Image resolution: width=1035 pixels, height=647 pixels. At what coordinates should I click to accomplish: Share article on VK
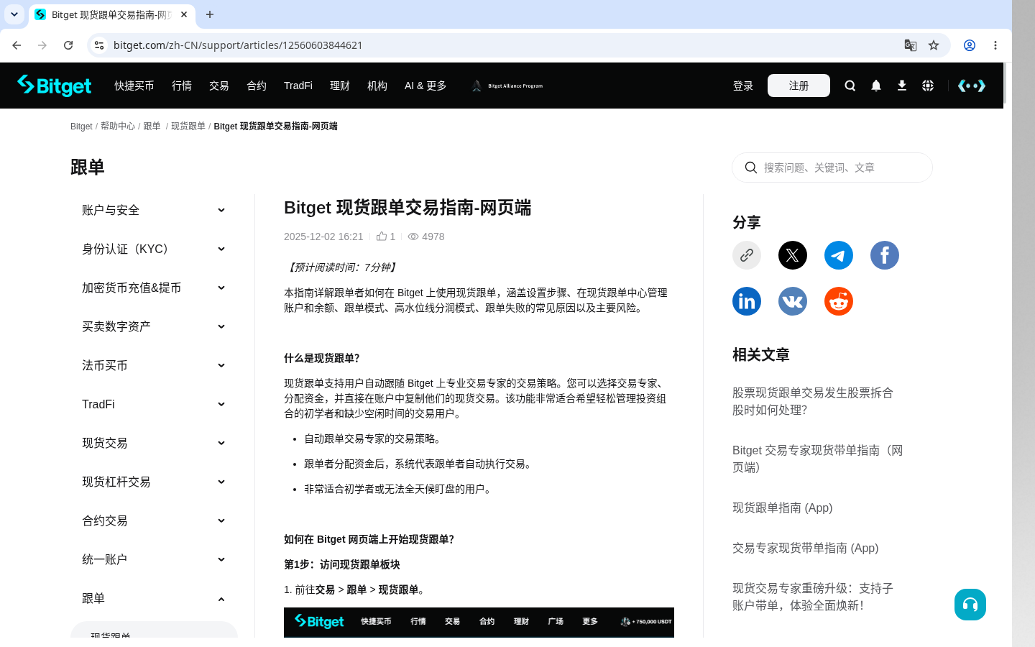pos(793,301)
